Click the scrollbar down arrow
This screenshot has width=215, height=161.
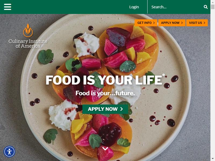(213, 159)
